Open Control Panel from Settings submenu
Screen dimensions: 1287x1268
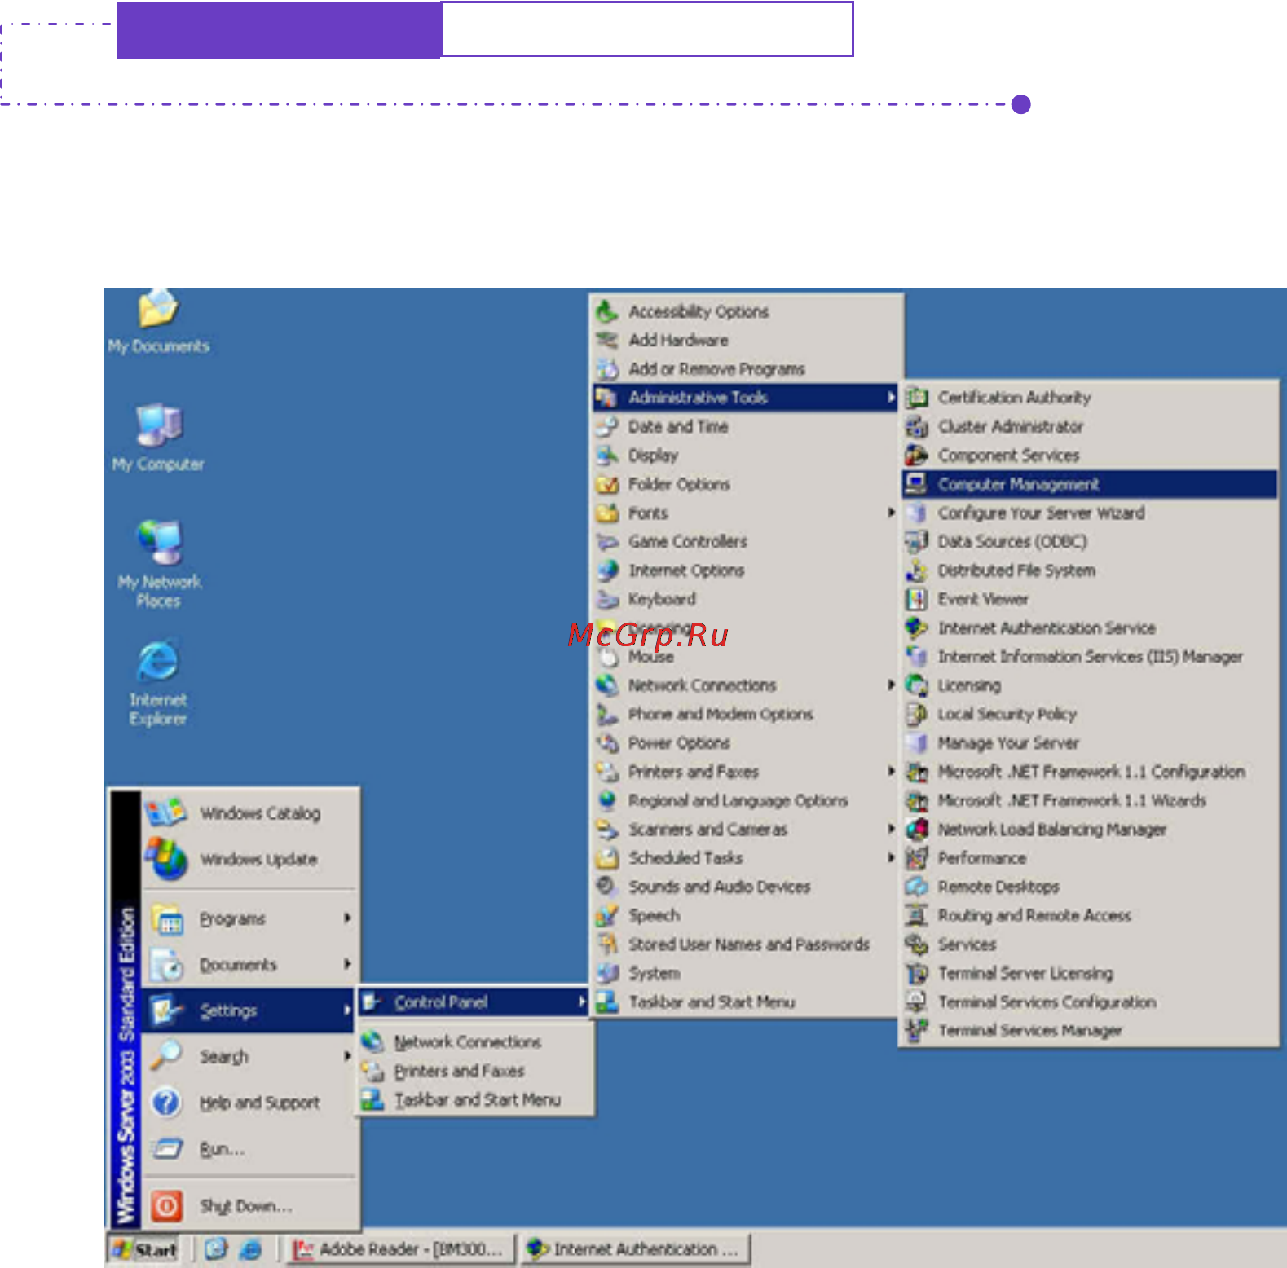tap(474, 1002)
